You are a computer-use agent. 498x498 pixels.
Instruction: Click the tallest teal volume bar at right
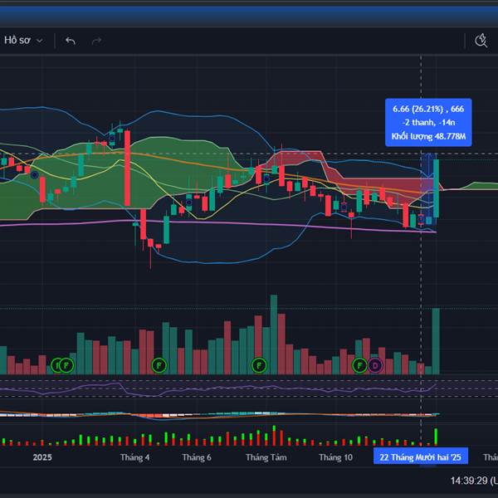coord(436,341)
